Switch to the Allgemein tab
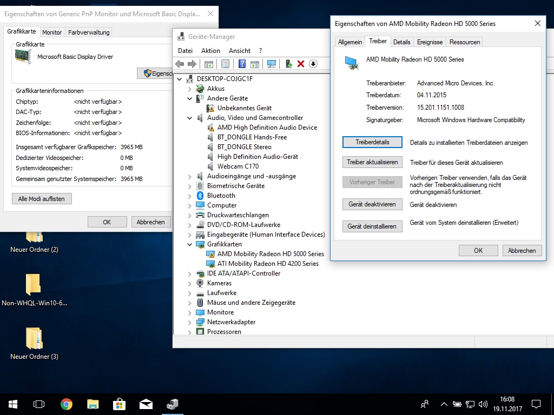554x415 pixels. tap(350, 42)
